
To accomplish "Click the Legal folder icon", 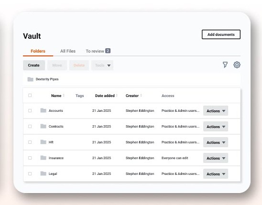I will point(44,173).
